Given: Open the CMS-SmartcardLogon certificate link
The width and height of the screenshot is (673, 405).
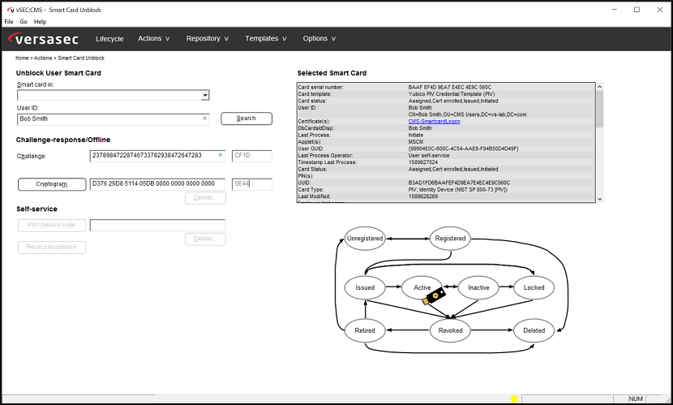Looking at the screenshot, I should click(x=435, y=121).
